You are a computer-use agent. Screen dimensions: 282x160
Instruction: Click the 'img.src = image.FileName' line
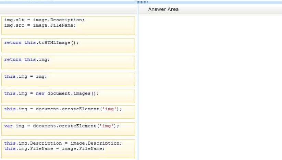pos(40,25)
